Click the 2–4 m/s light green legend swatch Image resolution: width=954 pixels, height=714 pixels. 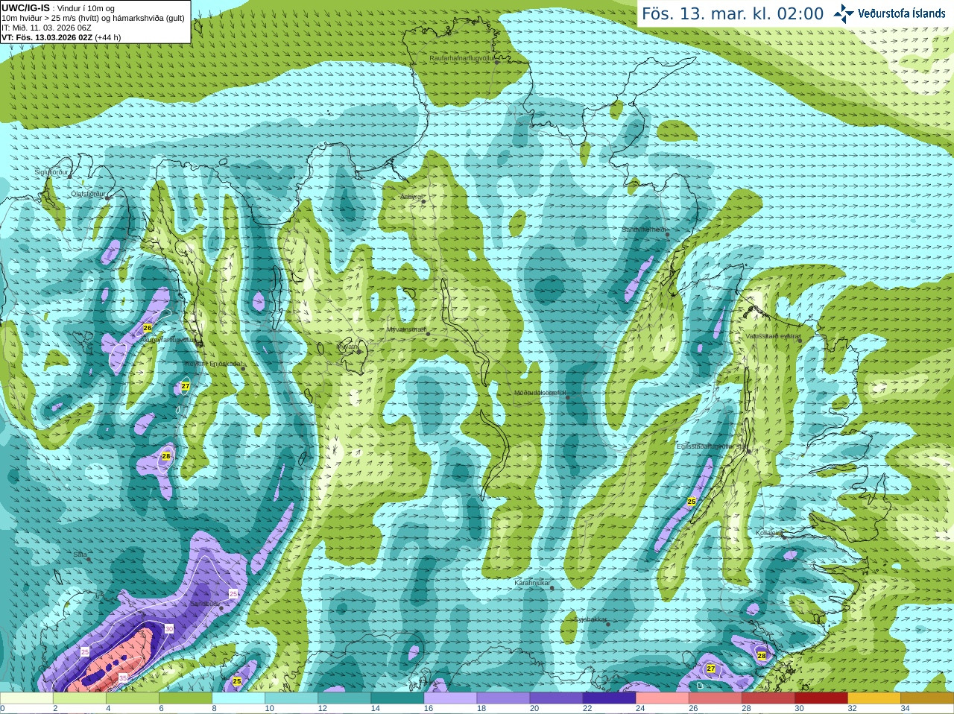tap(80, 698)
